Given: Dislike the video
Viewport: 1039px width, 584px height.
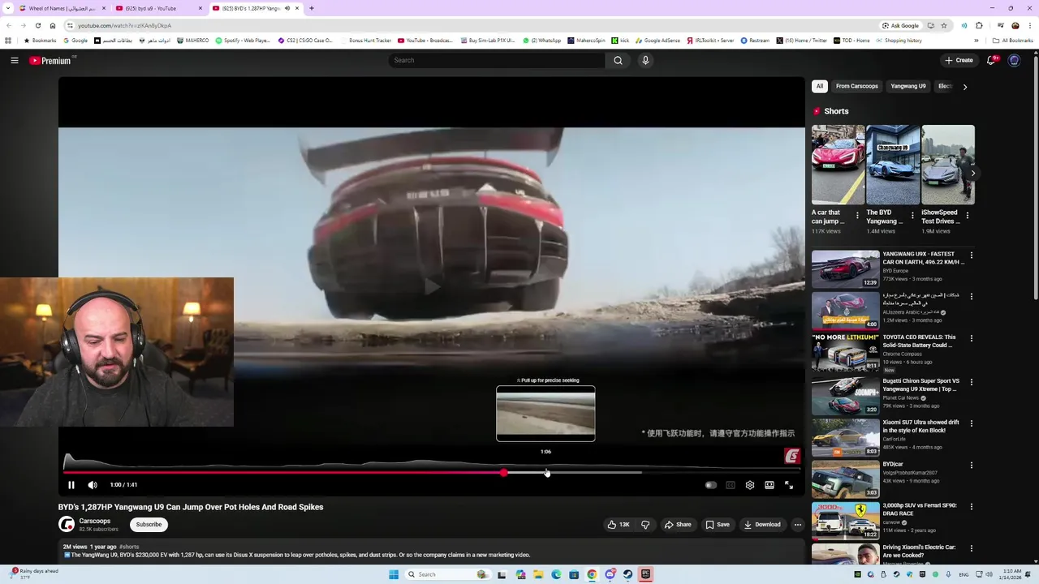Looking at the screenshot, I should tap(645, 525).
